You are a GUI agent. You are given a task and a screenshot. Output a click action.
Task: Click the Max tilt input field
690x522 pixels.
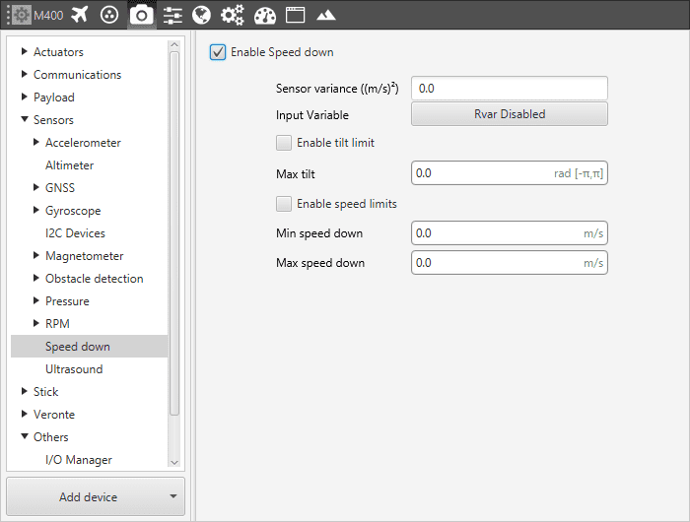pyautogui.click(x=510, y=172)
